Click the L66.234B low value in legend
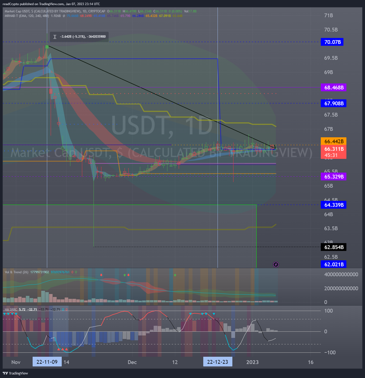Image resolution: width=365 pixels, height=378 pixels. pyautogui.click(x=145, y=11)
